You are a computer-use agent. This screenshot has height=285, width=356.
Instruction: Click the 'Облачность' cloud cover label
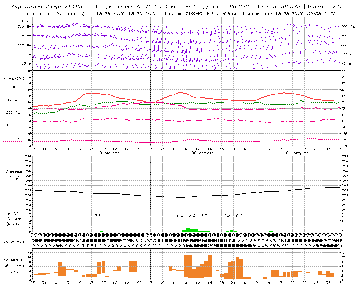[x=14, y=241]
